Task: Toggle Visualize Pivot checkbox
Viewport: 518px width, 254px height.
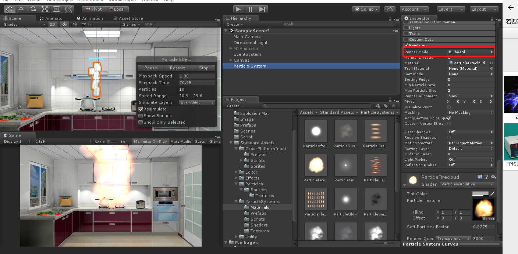Action: [449, 107]
